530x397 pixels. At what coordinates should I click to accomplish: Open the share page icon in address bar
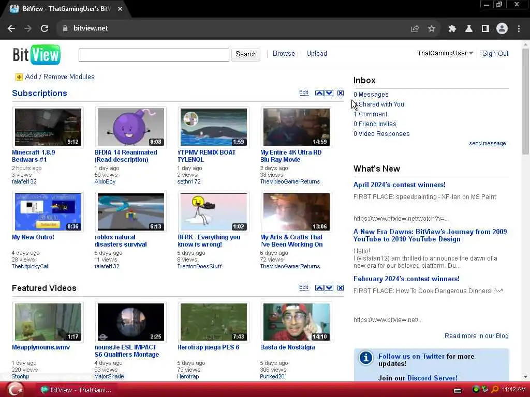pyautogui.click(x=415, y=29)
